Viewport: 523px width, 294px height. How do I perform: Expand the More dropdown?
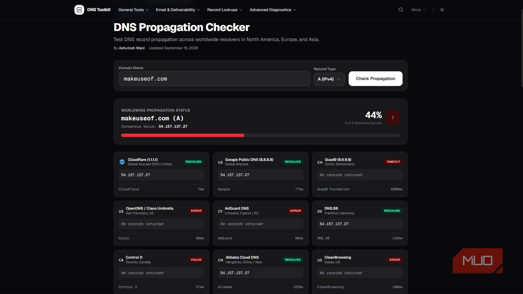click(x=418, y=10)
